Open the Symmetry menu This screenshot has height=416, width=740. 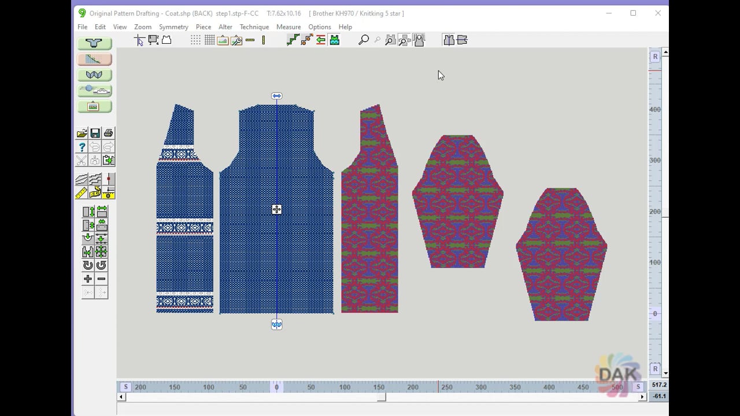173,27
